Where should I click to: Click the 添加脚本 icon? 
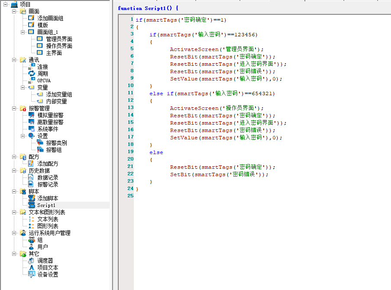tap(32, 198)
